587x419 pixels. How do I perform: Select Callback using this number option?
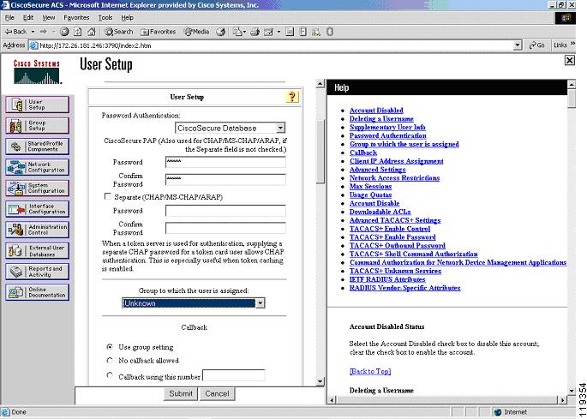[110, 374]
